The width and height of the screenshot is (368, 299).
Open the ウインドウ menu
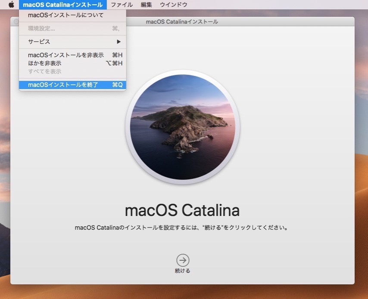pos(173,5)
